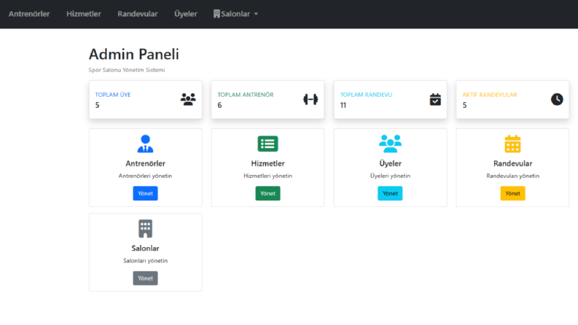Image resolution: width=578 pixels, height=325 pixels.
Task: Click the 'Antrenörleri yönetin' description text
Action: point(145,176)
